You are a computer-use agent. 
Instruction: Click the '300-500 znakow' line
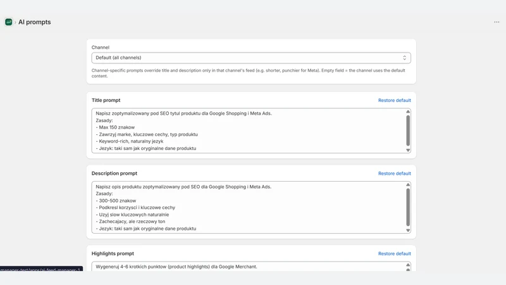[x=116, y=201]
